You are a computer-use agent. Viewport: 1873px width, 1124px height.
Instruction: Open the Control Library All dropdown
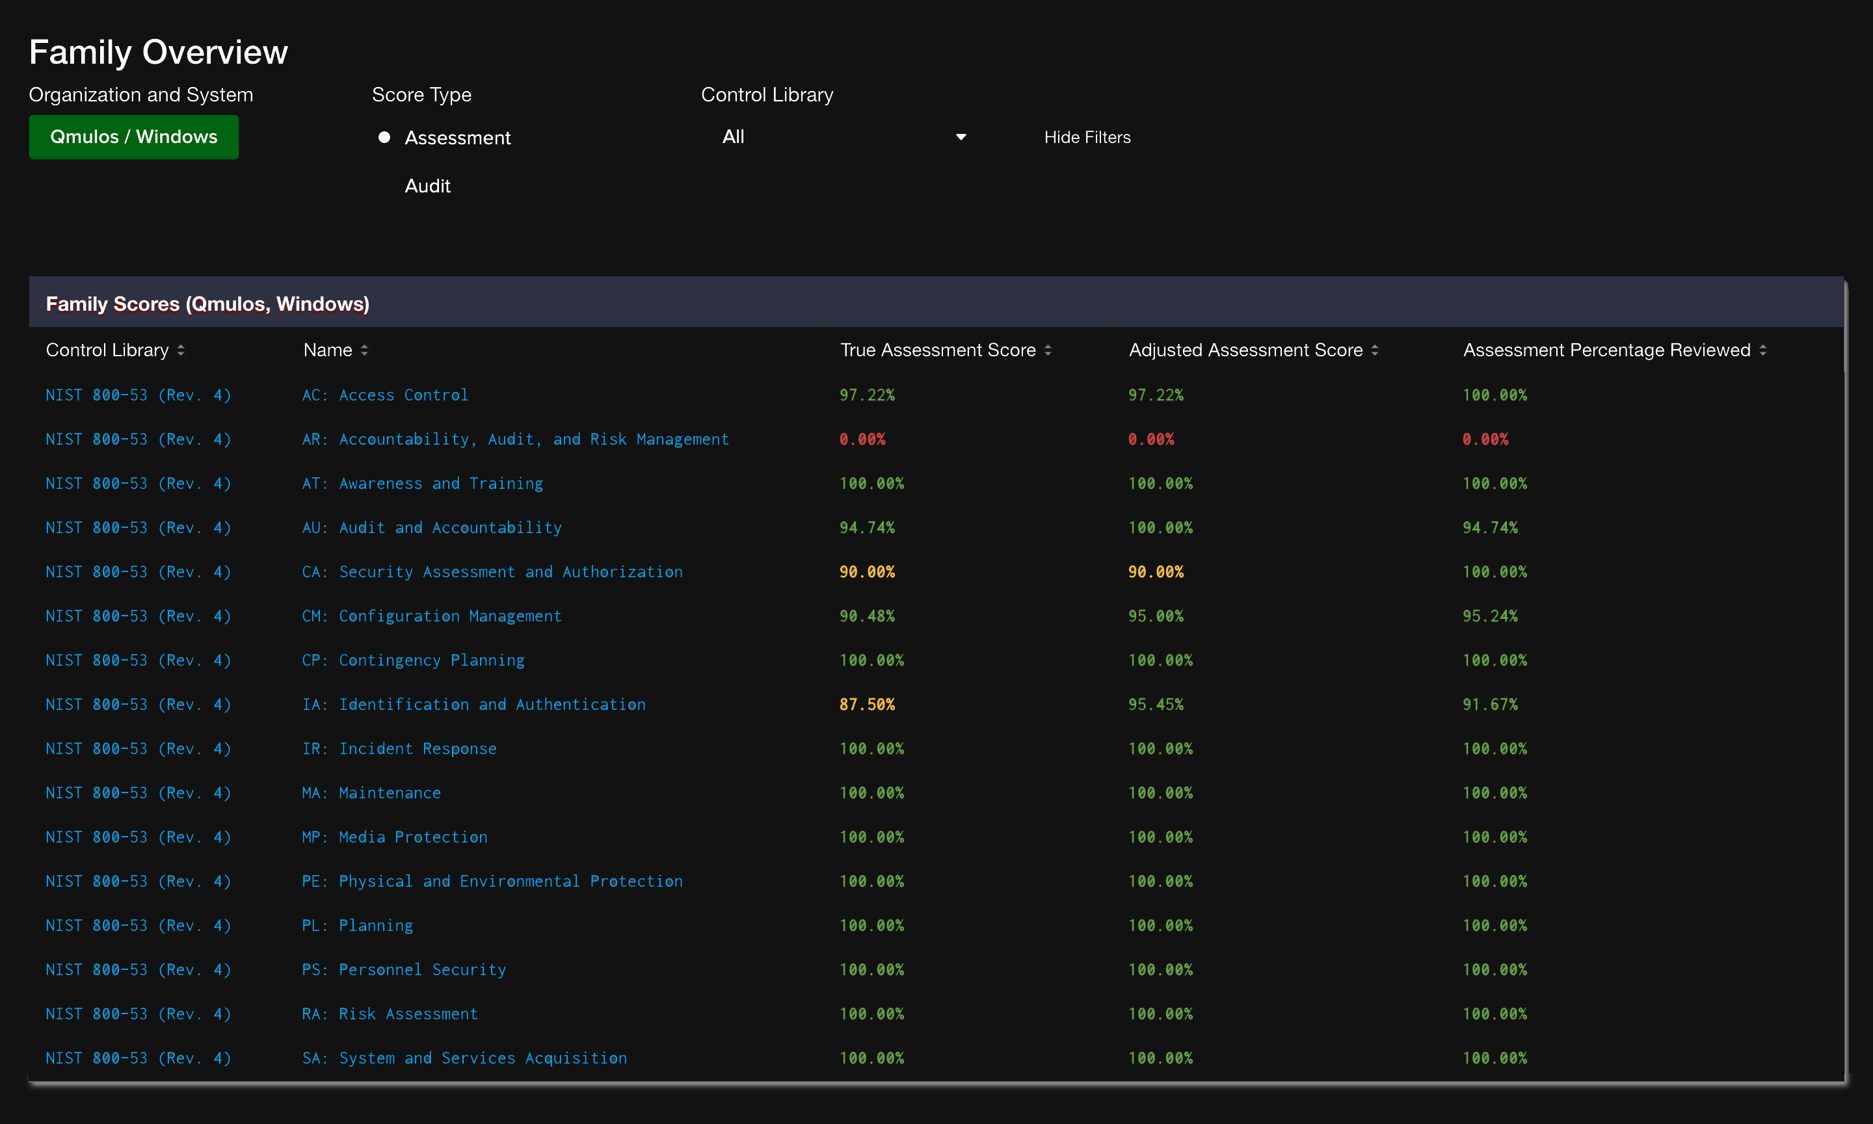(844, 137)
